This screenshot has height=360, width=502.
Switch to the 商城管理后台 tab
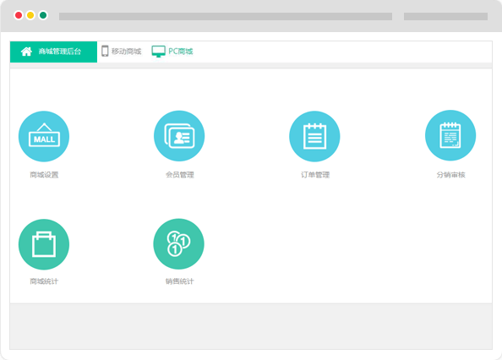[53, 52]
